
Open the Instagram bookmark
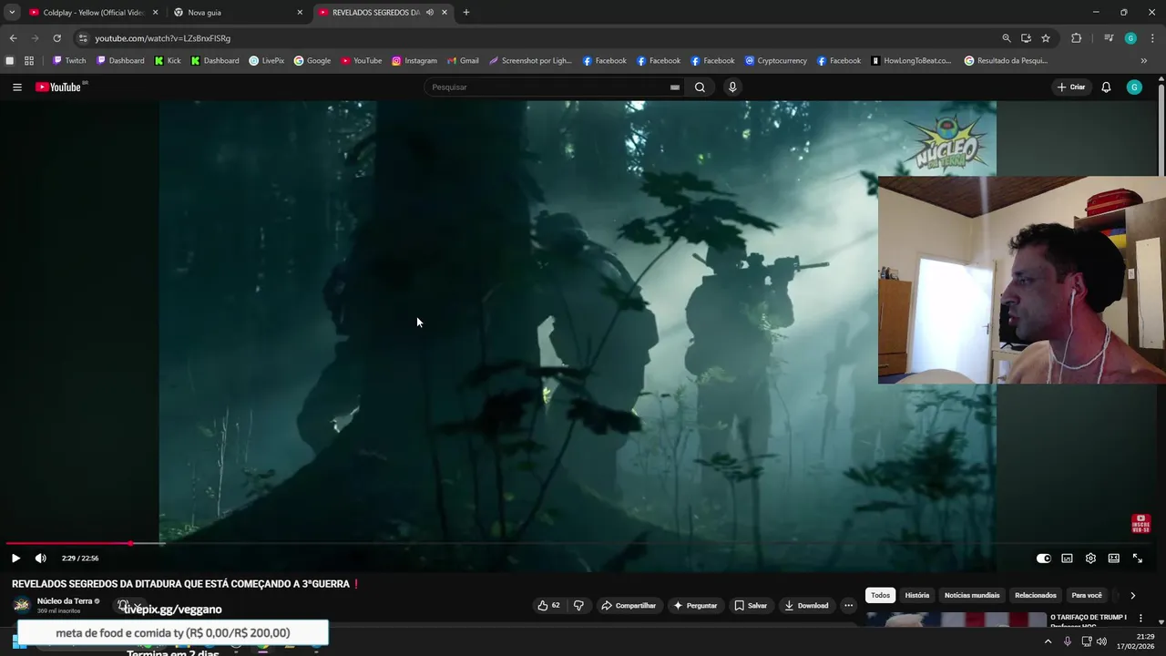(x=414, y=61)
